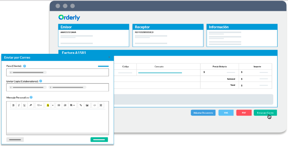This screenshot has height=146, width=288.
Task: Expand the text color dropdown arrow
Action: coord(53,105)
